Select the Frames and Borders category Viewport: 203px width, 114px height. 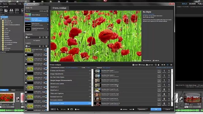tap(70, 71)
